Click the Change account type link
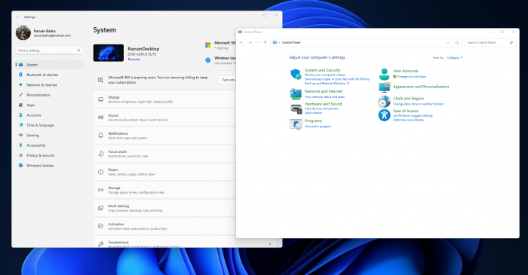This screenshot has height=275, width=528. click(x=412, y=77)
